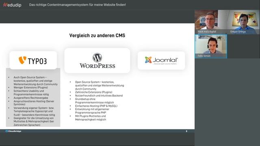This screenshot has height=146, width=260.
Task: Click 'Schlechtere Usability und Programmierkenntnisse nötig' bullet
Action: pyautogui.click(x=31, y=92)
